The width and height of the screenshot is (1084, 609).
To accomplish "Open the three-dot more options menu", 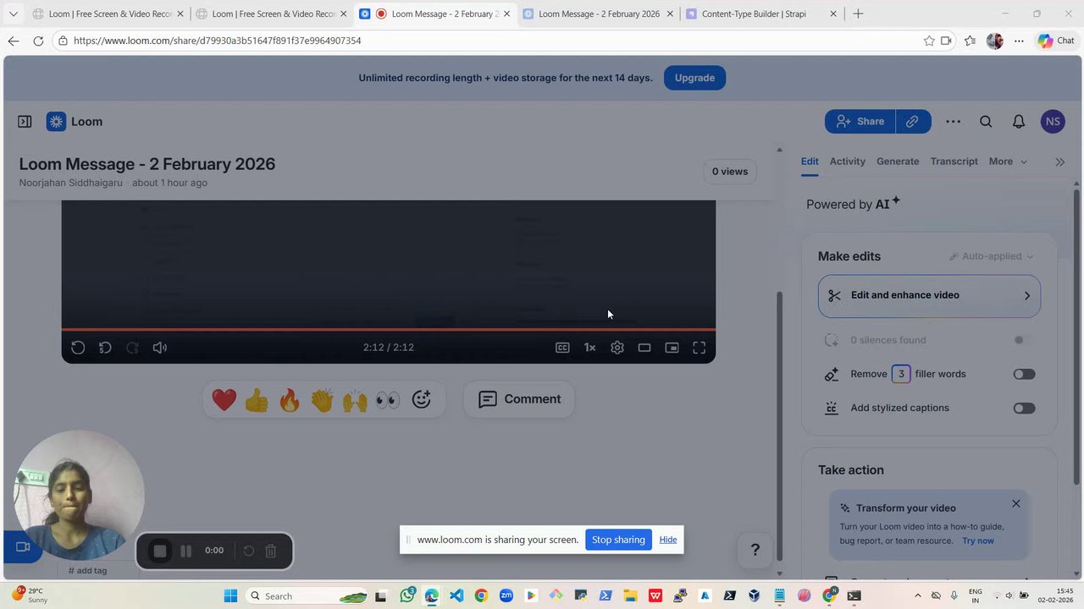I will 953,122.
